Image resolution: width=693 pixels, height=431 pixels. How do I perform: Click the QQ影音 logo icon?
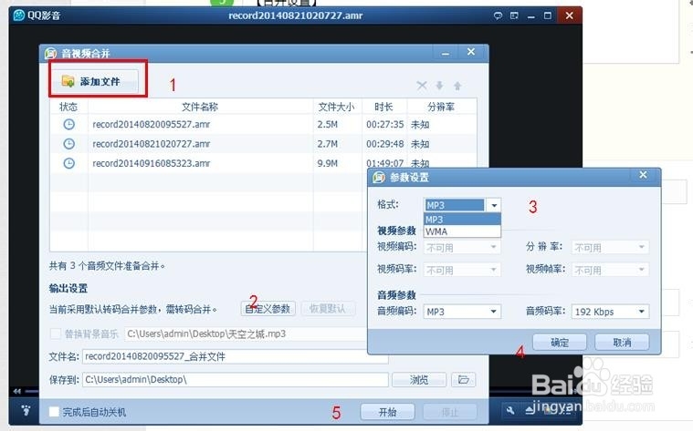(19, 15)
